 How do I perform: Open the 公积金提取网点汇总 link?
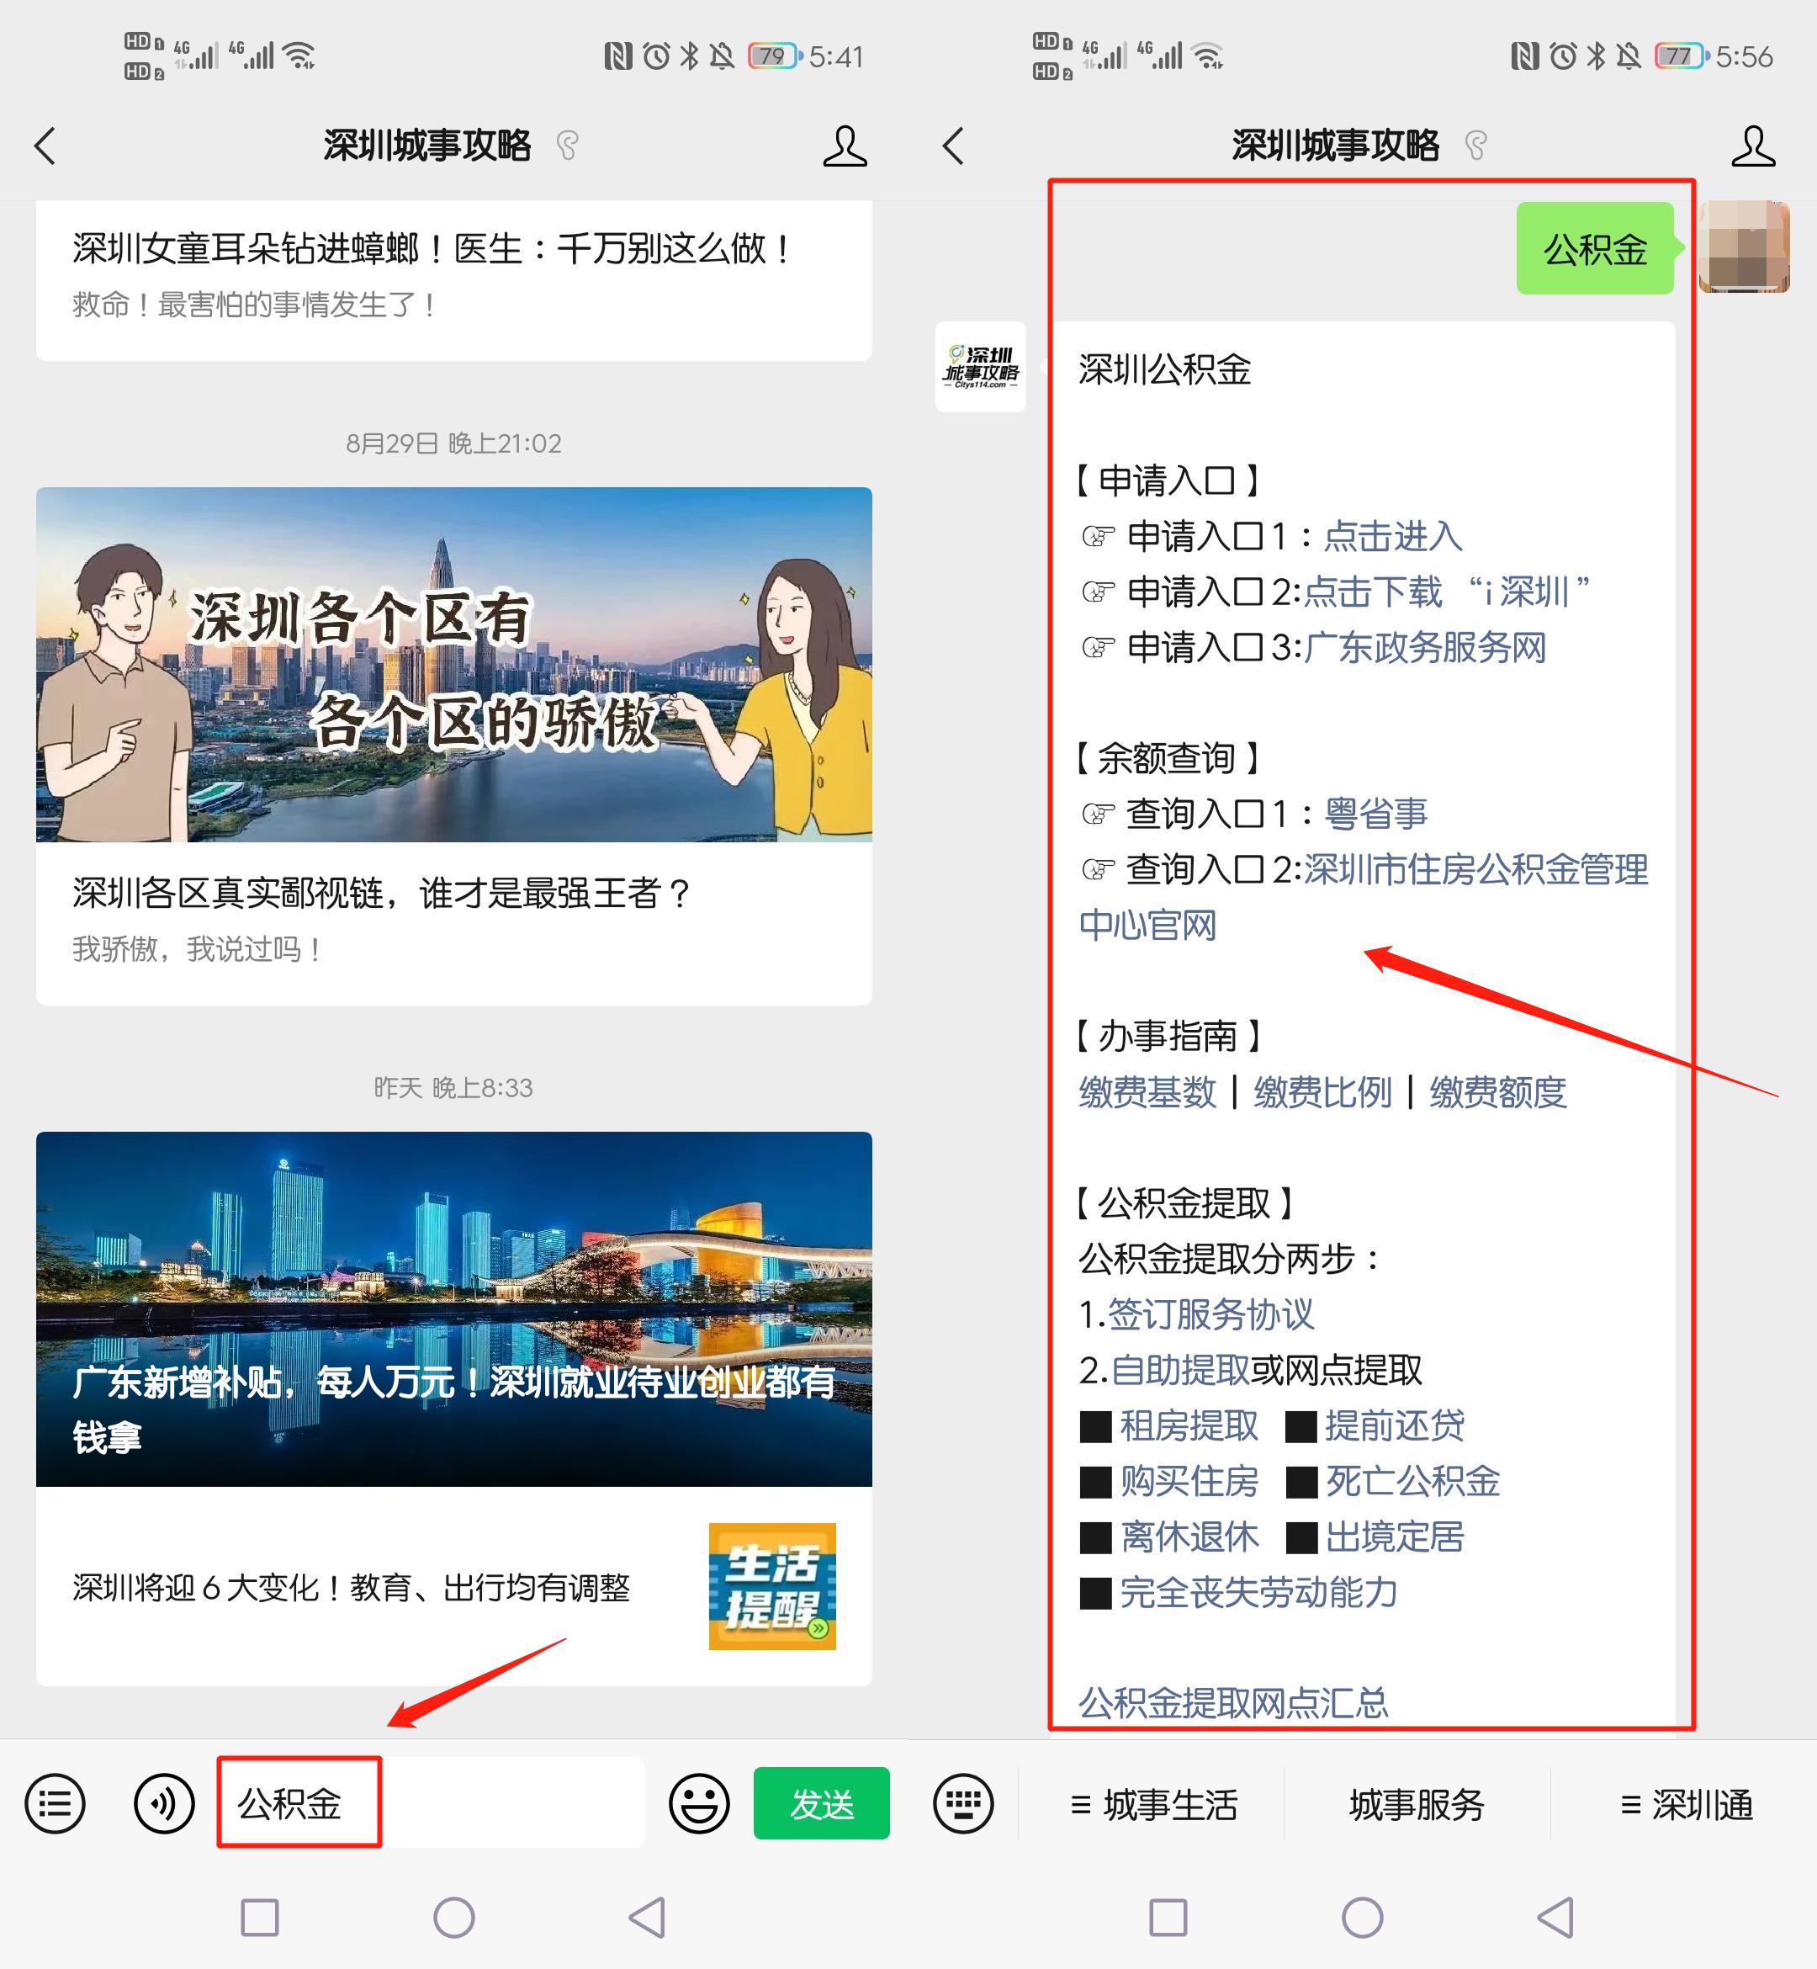pos(1234,1705)
